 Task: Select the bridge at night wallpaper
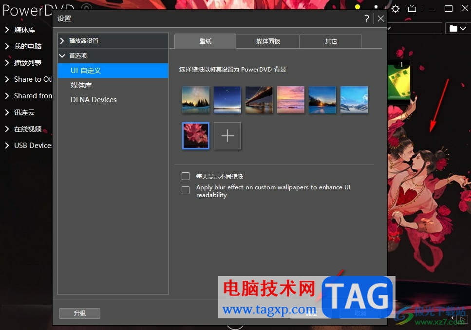point(259,100)
